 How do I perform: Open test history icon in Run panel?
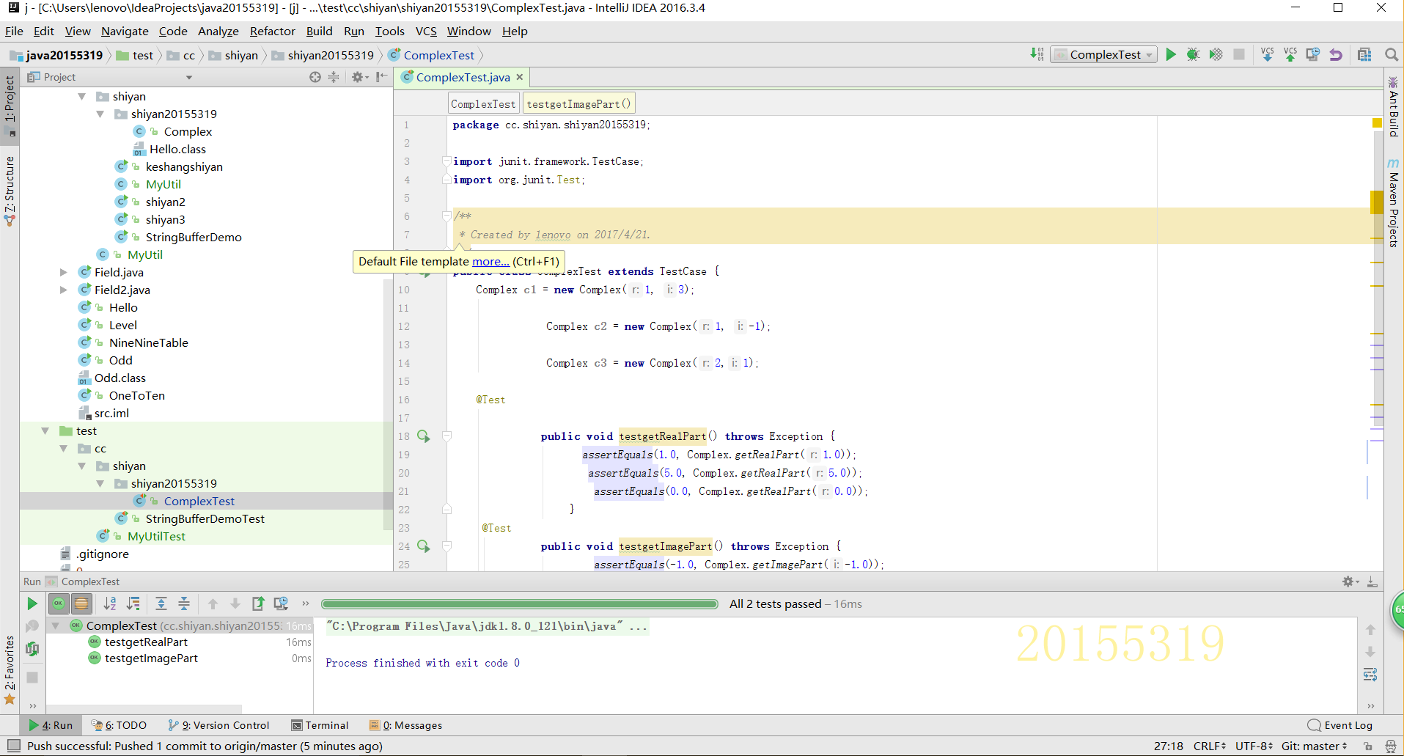281,603
